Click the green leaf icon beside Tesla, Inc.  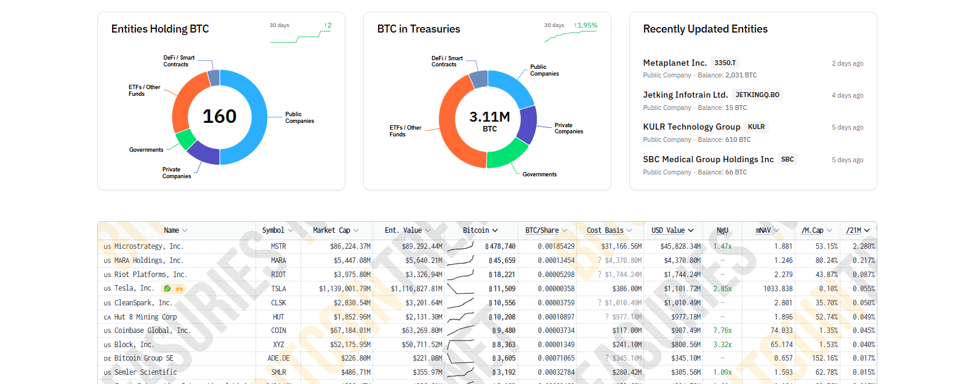coord(167,289)
